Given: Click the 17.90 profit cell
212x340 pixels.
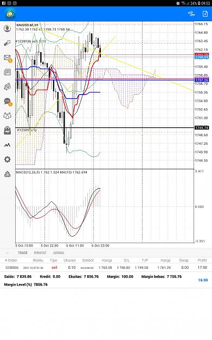Looking at the screenshot, I should (x=202, y=268).
